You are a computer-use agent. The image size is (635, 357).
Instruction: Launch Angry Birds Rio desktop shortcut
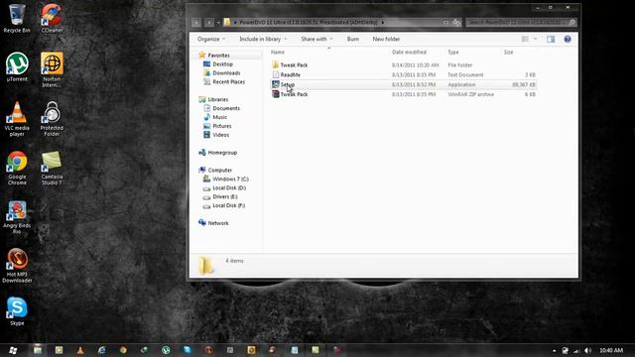[17, 217]
